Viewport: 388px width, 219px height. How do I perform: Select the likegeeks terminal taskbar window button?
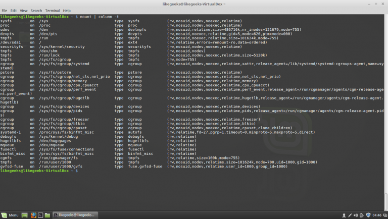pyautogui.click(x=75, y=215)
